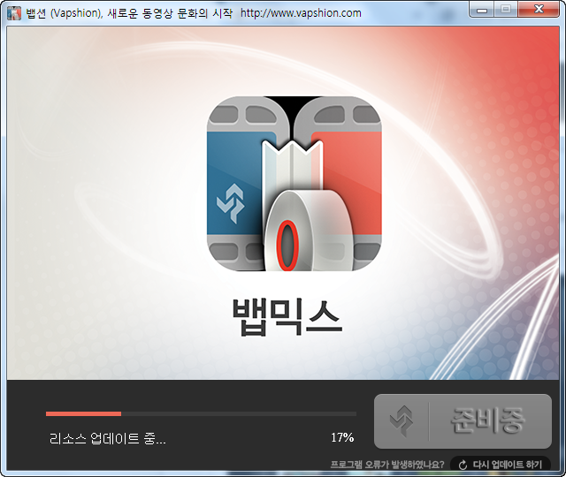Click the maximize button in title bar

(x=506, y=10)
